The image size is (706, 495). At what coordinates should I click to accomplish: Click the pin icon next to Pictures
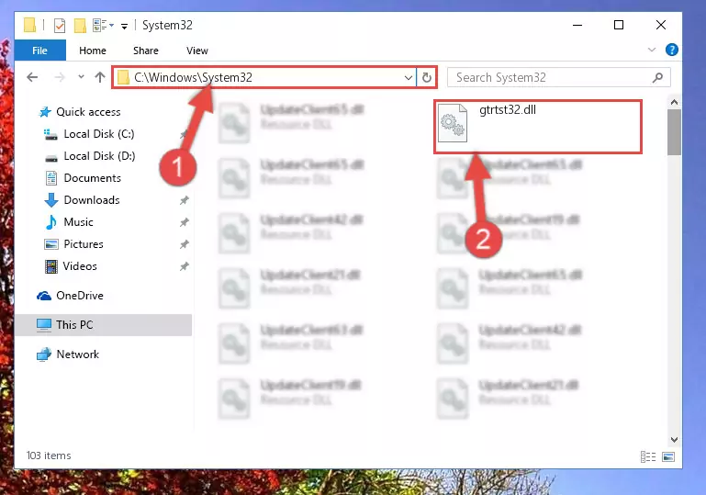(x=185, y=244)
